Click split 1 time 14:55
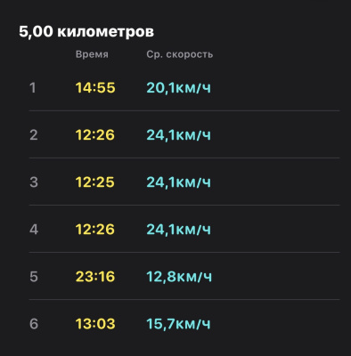Screen dimensions: 351x356 95,88
